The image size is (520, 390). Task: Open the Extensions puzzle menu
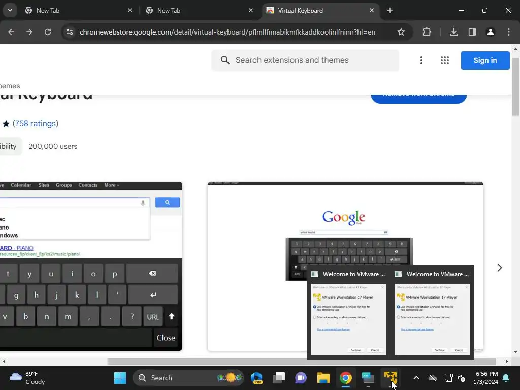click(427, 32)
